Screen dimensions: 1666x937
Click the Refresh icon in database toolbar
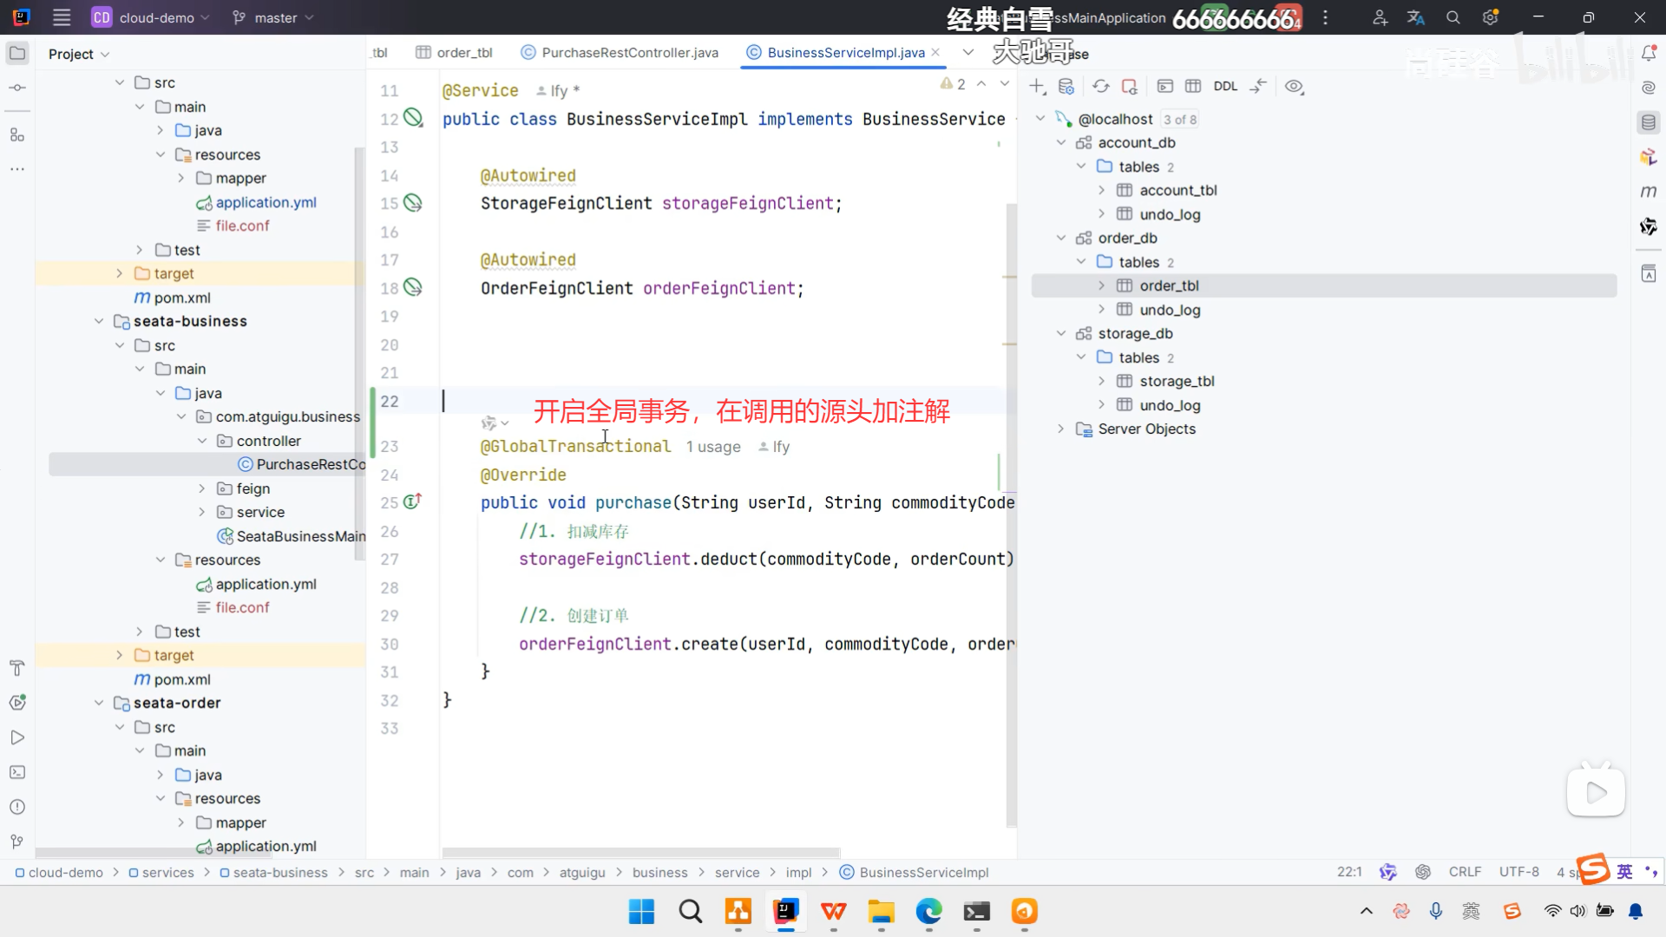[1100, 86]
